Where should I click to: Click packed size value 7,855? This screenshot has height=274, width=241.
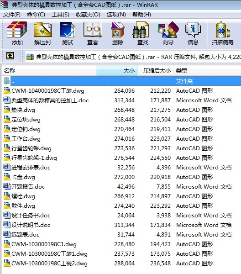point(163,187)
